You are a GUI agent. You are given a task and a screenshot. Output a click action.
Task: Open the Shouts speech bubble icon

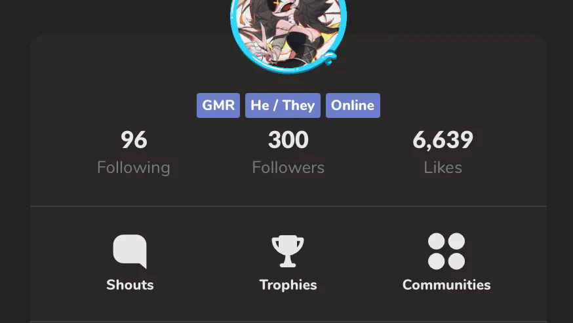130,251
